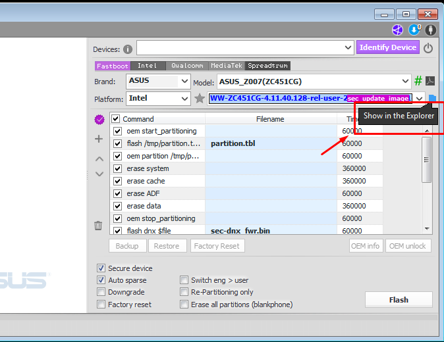
Task: Uncheck the erase system command
Action: tap(117, 169)
